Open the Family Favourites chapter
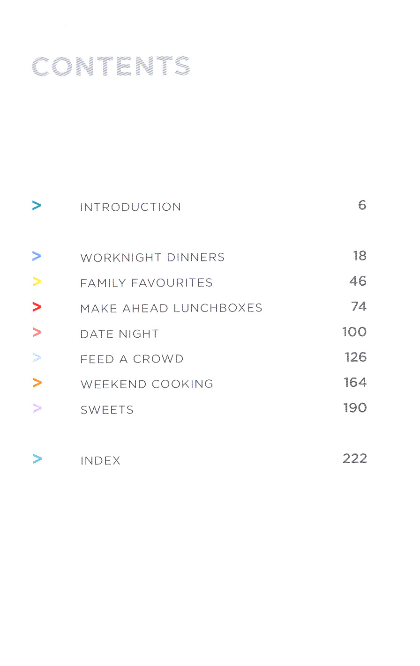This screenshot has height=666, width=420. [x=146, y=283]
